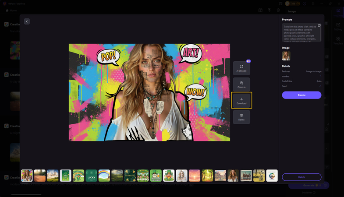Open the source image thumbnail under Image
344x197 pixels.
pyautogui.click(x=286, y=56)
